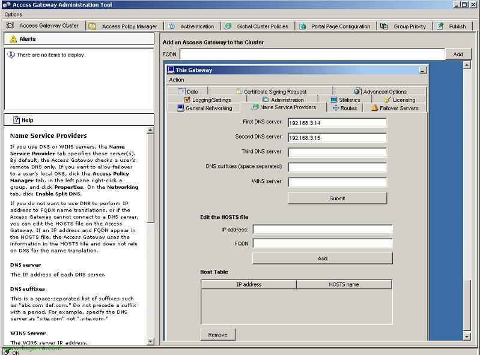480x355 pixels.
Task: Click the Routes tab icon
Action: tap(336, 108)
